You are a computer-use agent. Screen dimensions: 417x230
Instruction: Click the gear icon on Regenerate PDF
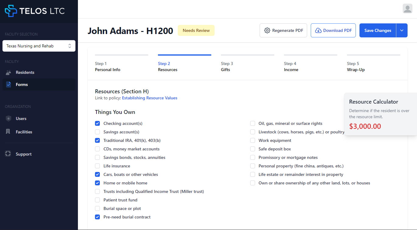[267, 30]
